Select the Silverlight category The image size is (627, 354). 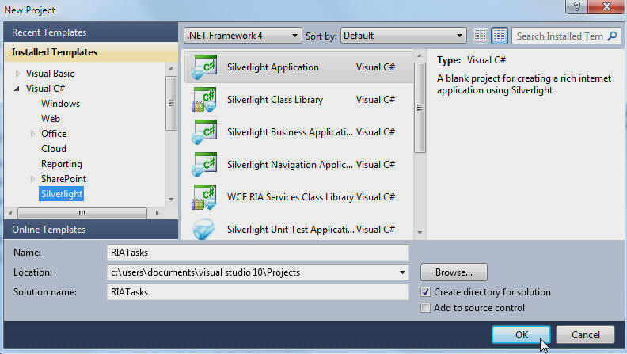click(x=62, y=194)
